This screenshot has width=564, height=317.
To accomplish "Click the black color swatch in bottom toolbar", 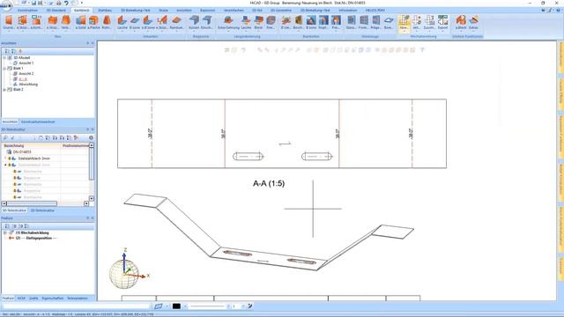I will pyautogui.click(x=176, y=306).
